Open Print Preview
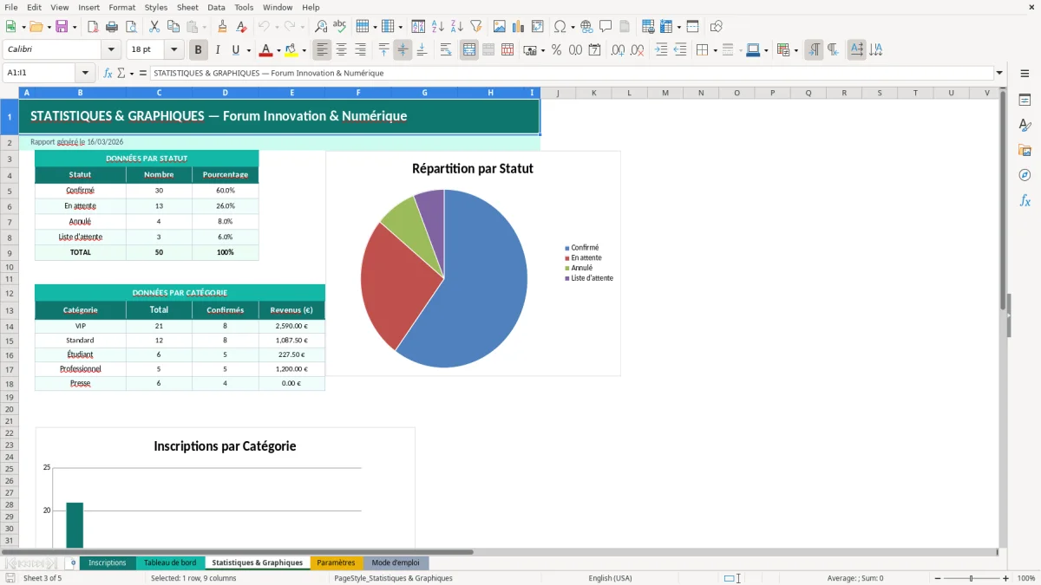1041x585 pixels. (x=131, y=27)
